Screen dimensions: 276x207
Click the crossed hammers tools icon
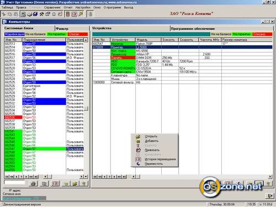42,14
